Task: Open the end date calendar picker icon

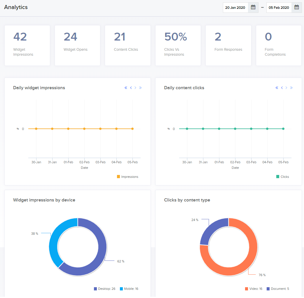Action: (x=296, y=8)
